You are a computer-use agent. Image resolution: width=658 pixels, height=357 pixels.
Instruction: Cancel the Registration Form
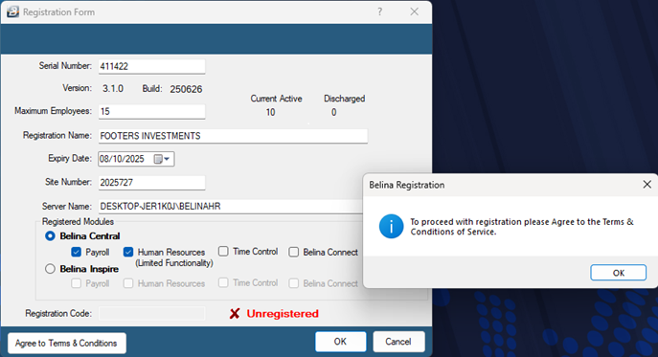pos(398,342)
